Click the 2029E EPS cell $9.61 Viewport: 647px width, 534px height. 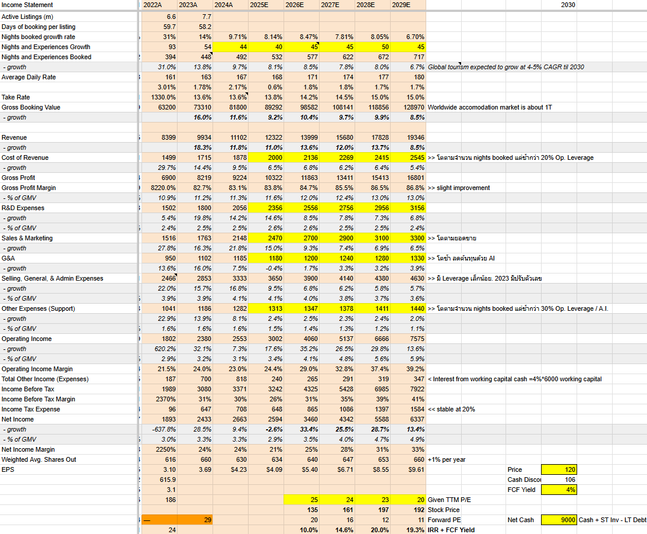(x=408, y=469)
